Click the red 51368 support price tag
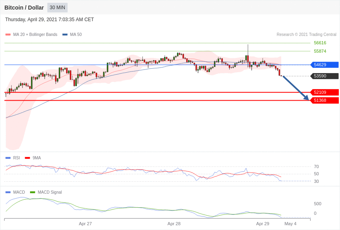The width and height of the screenshot is (340, 230). tap(325, 100)
